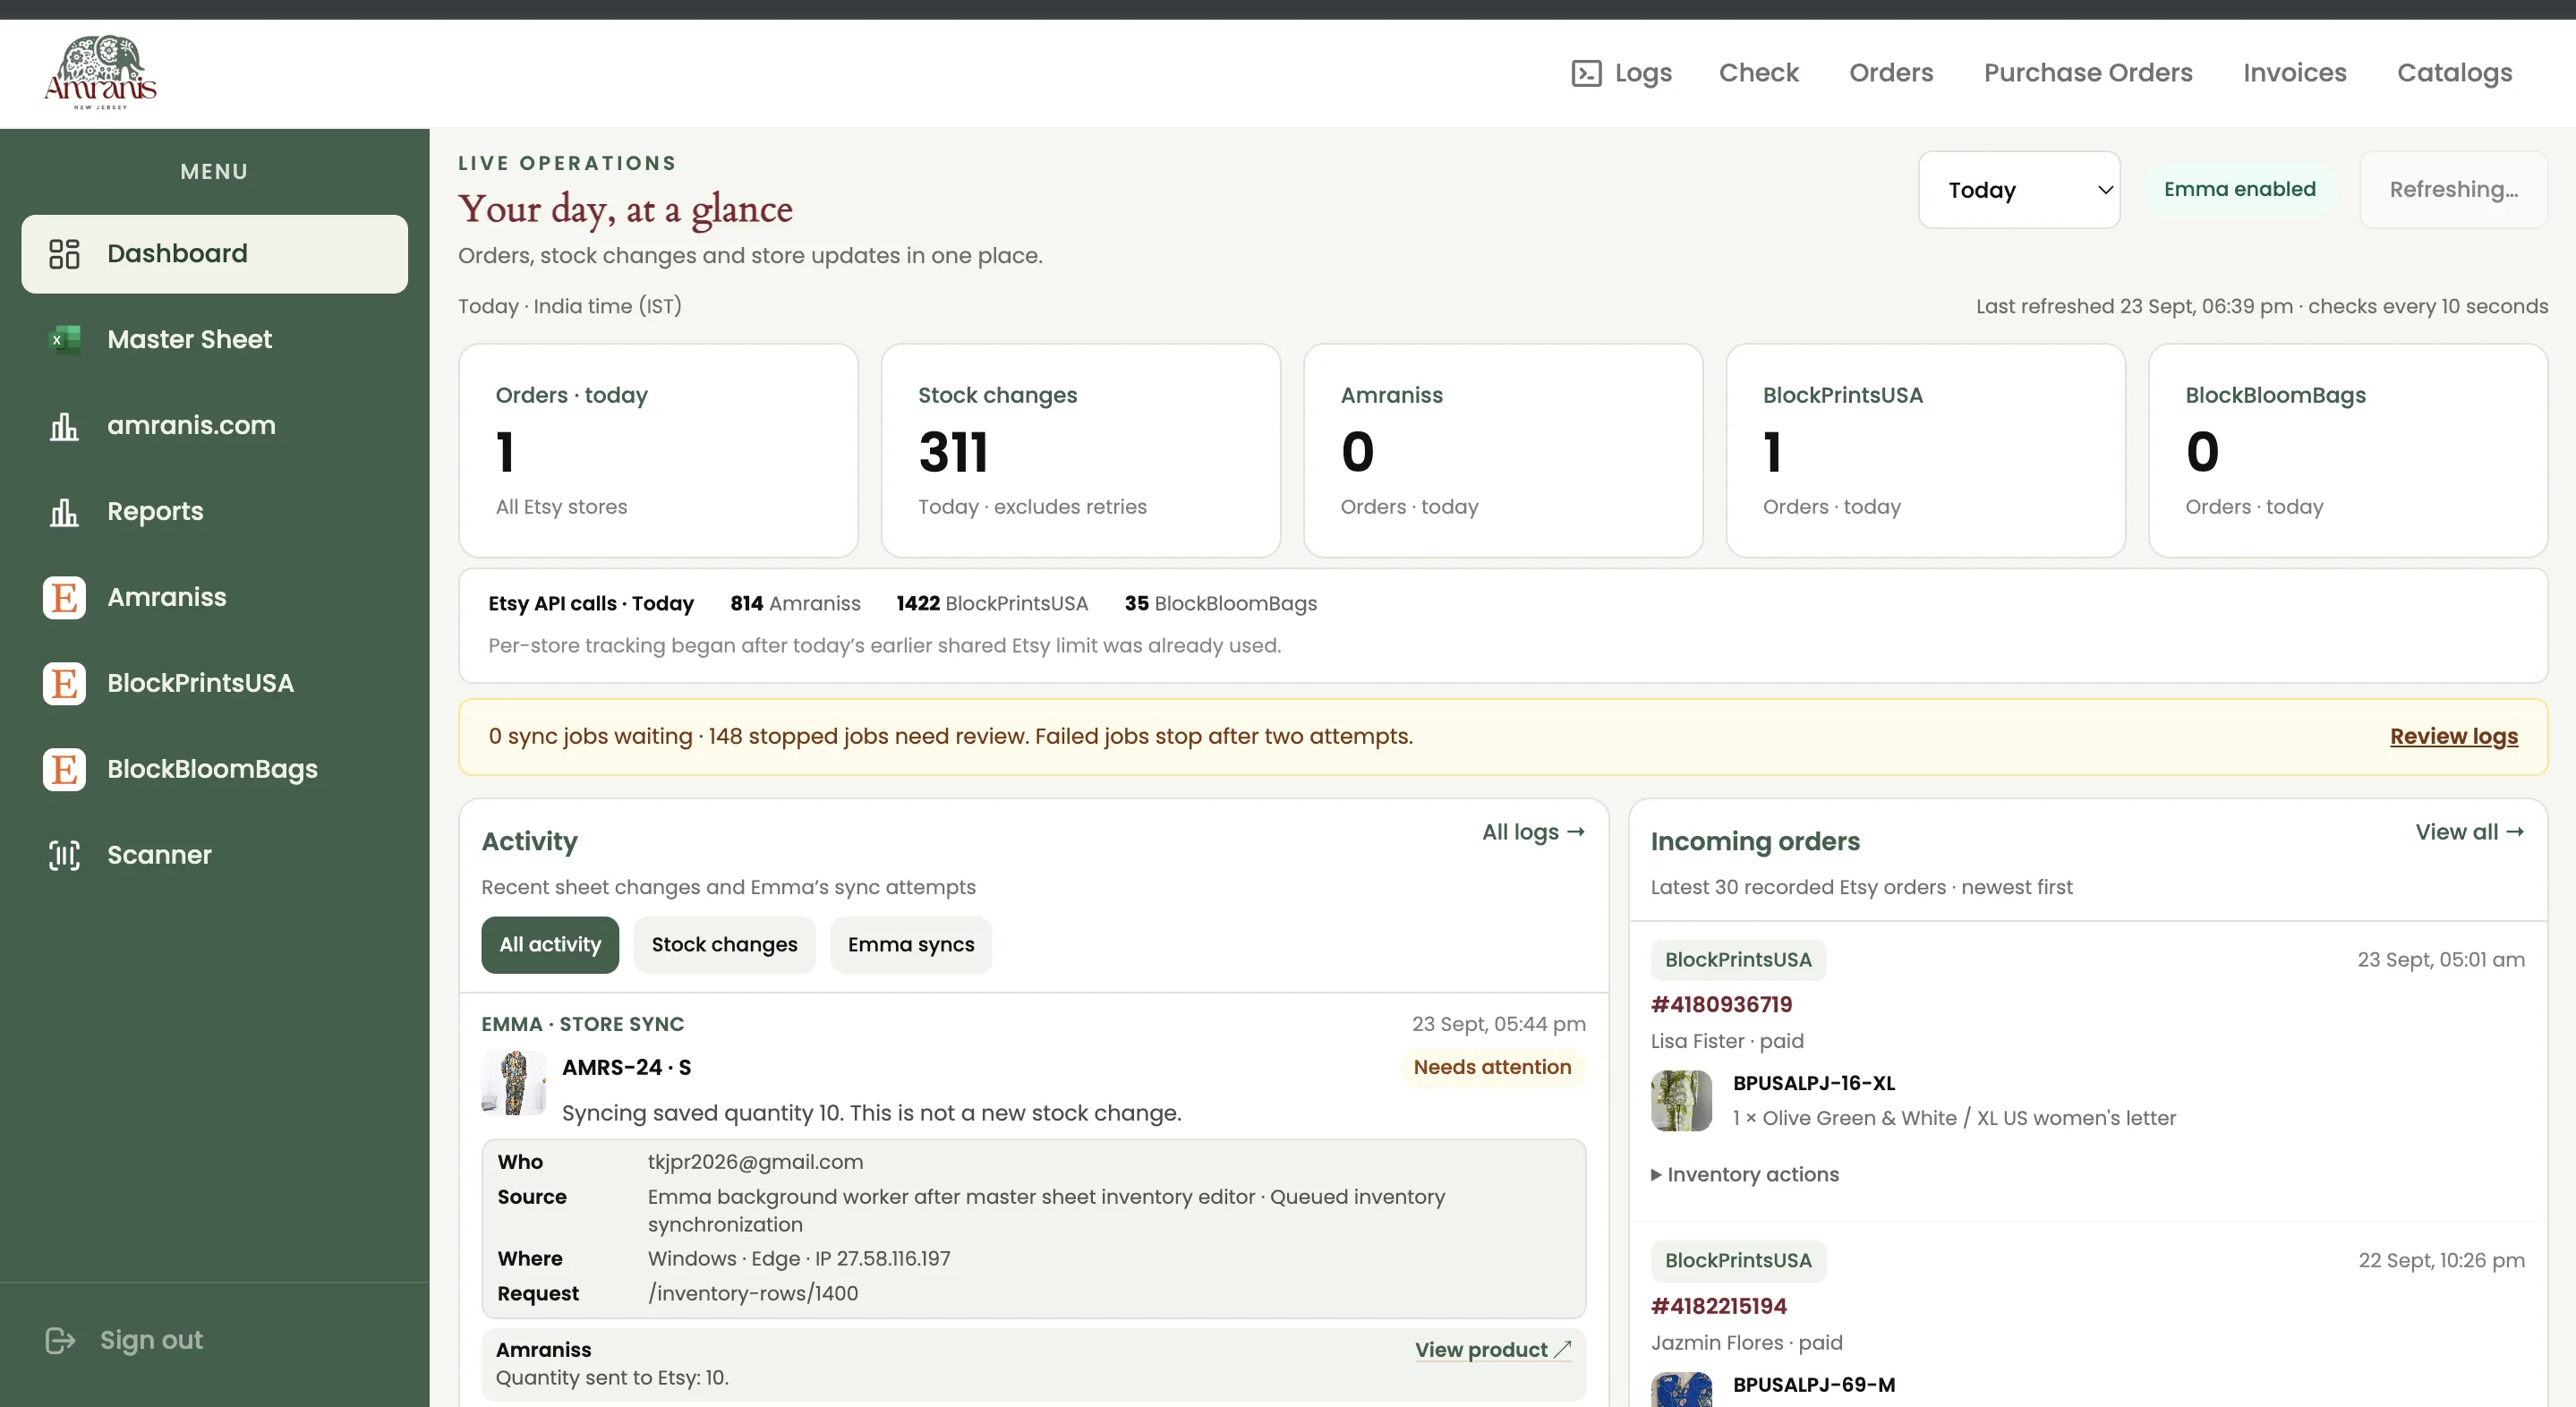Click View all in Incoming orders
Image resolution: width=2576 pixels, height=1407 pixels.
point(2469,832)
